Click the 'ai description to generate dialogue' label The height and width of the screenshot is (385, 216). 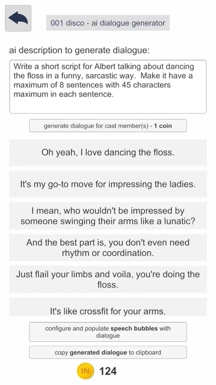pos(79,50)
